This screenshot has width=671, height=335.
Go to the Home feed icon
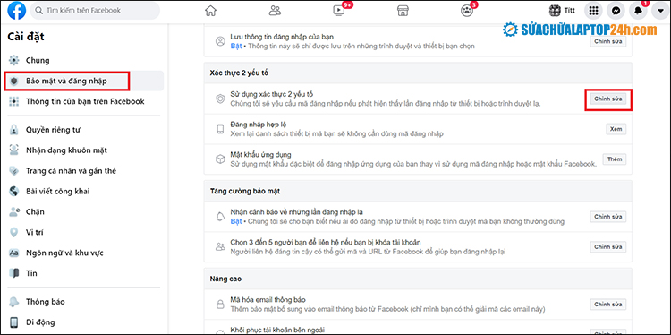tap(210, 11)
